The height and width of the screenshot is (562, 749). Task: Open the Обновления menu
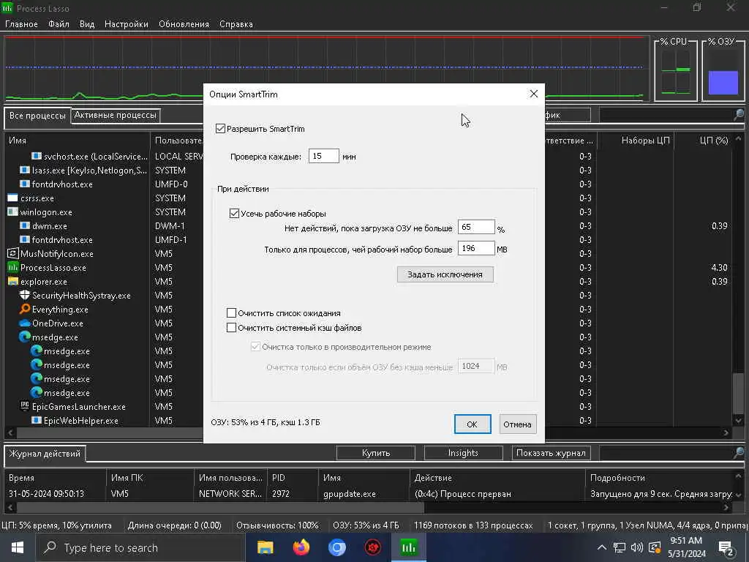[x=184, y=24]
